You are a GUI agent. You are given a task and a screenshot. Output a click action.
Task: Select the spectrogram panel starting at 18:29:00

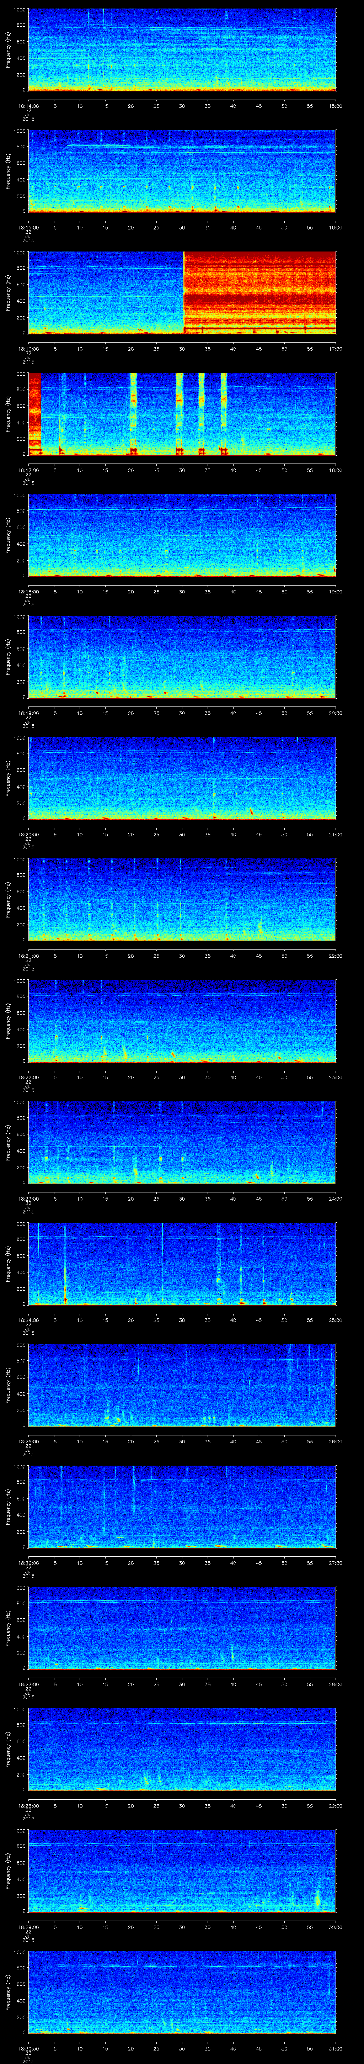pos(182,1871)
